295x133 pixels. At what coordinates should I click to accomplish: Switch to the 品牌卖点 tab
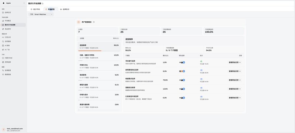[x=65, y=9]
